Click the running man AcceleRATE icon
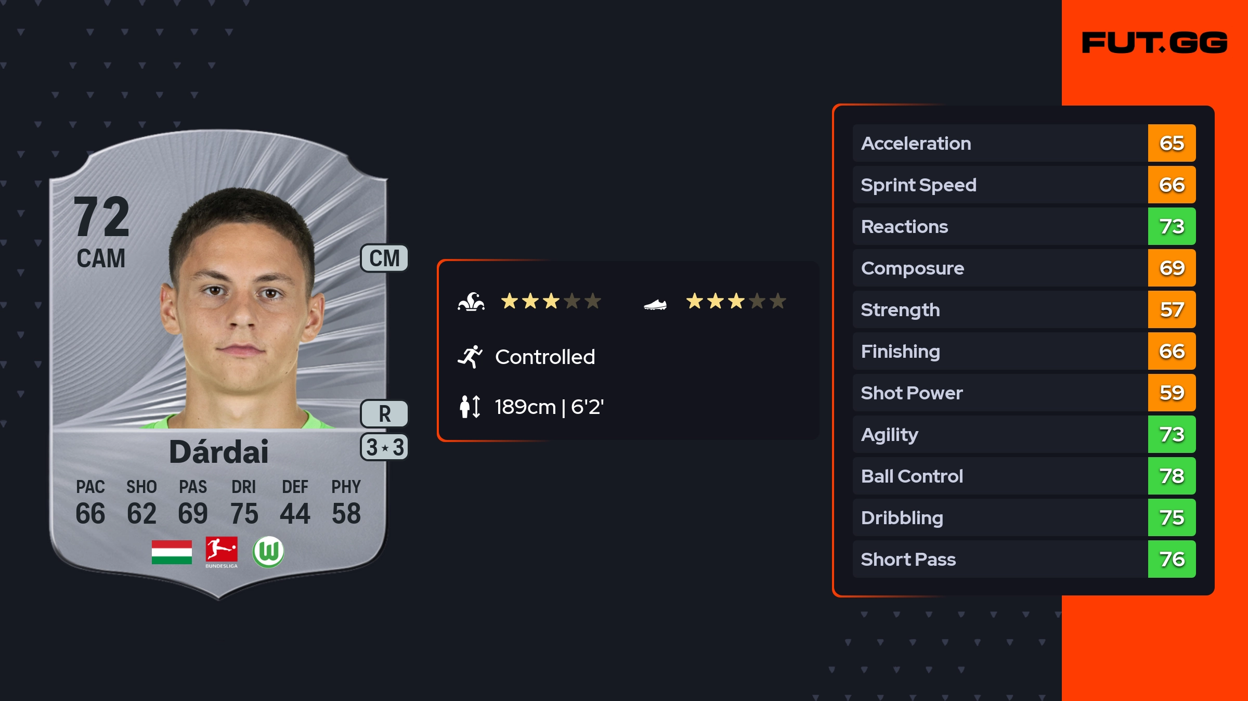This screenshot has height=701, width=1248. 470,357
